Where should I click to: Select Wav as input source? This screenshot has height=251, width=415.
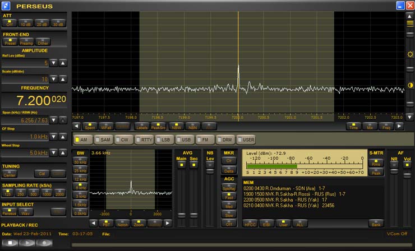pyautogui.click(x=26, y=212)
